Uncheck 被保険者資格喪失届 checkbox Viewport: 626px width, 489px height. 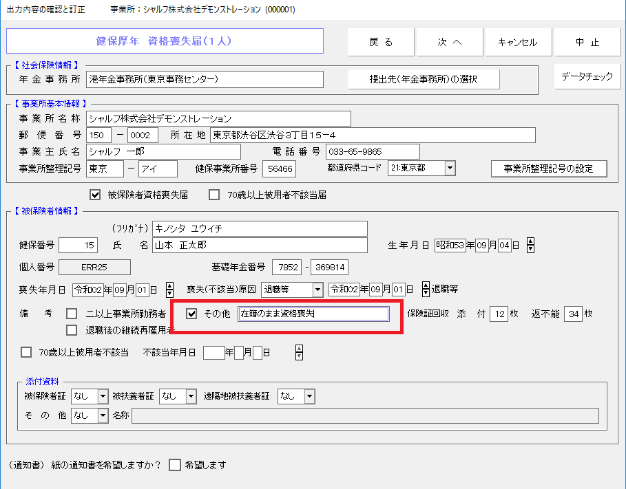click(96, 195)
